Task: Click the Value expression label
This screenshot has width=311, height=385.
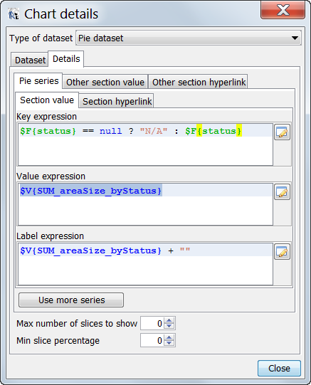Action: [x=51, y=176]
